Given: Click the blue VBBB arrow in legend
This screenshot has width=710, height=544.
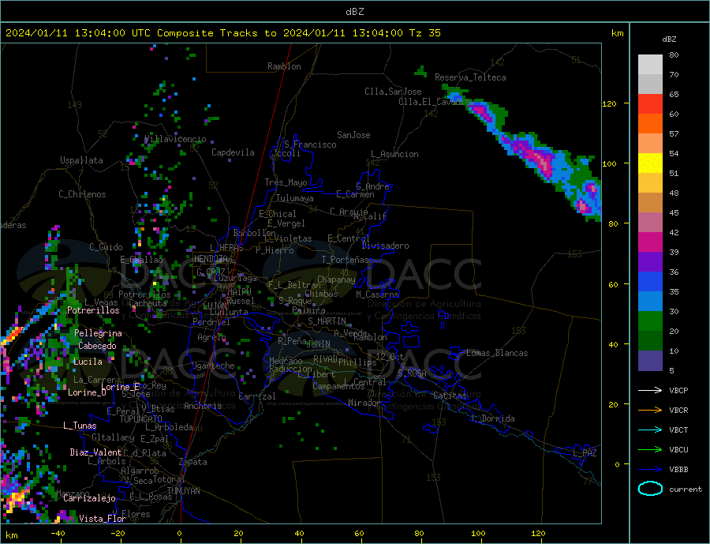Looking at the screenshot, I should point(650,470).
